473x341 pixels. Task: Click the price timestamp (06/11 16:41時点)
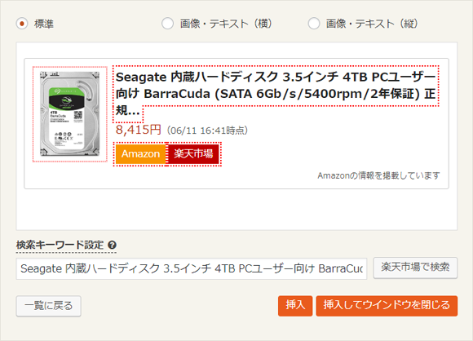(207, 131)
